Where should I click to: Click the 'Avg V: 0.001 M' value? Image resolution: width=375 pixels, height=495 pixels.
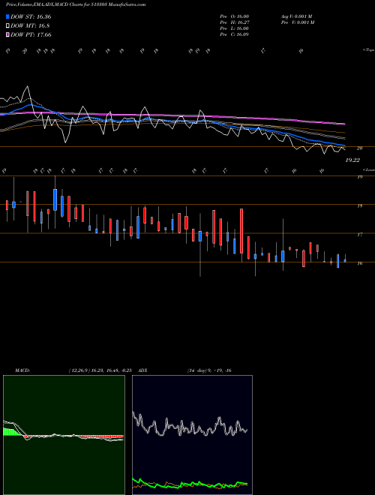click(296, 16)
